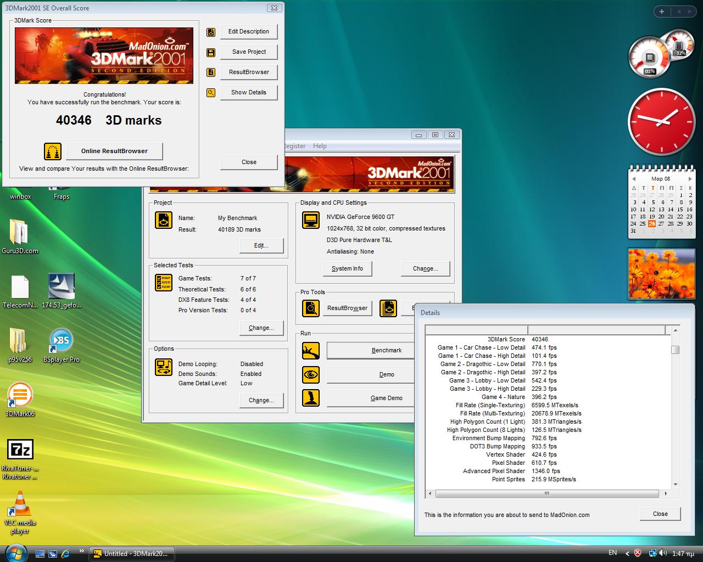
Task: Open the Register menu
Action: tap(295, 146)
